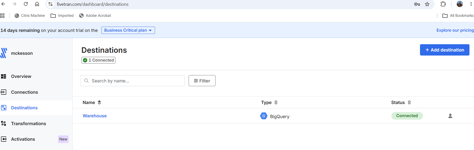This screenshot has width=474, height=150.
Task: Click the browser forward arrow
Action: [14, 4]
